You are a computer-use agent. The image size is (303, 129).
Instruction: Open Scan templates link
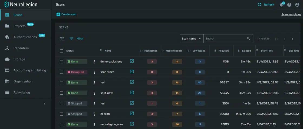(291, 15)
